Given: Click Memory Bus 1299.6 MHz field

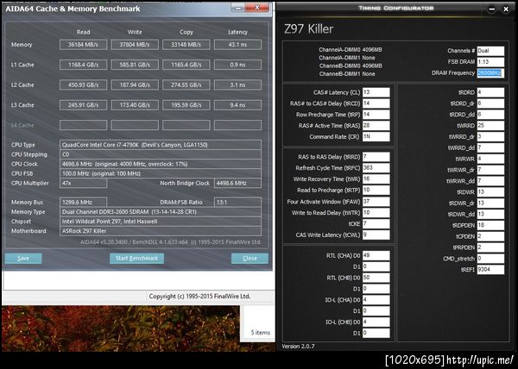Looking at the screenshot, I should [83, 202].
